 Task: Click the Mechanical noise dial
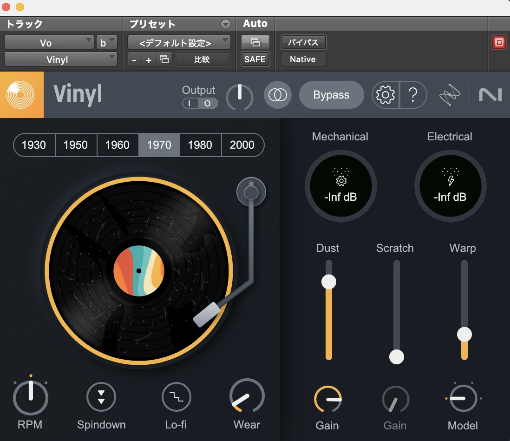(340, 186)
